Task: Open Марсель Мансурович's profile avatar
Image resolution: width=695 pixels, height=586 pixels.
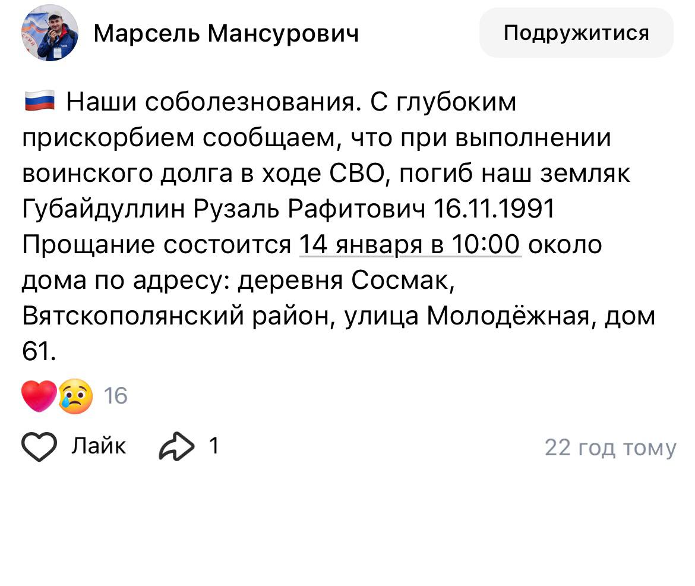Action: tap(50, 34)
